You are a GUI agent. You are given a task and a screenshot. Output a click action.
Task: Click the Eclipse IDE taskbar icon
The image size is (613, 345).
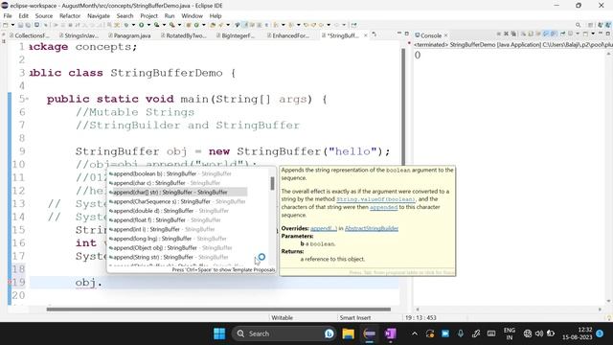point(369,333)
